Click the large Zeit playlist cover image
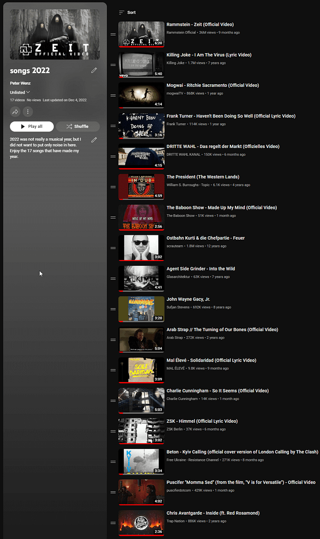 [x=55, y=34]
